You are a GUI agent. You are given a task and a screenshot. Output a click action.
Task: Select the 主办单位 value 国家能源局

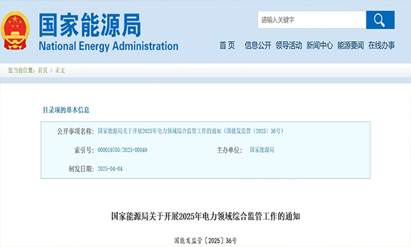click(262, 150)
